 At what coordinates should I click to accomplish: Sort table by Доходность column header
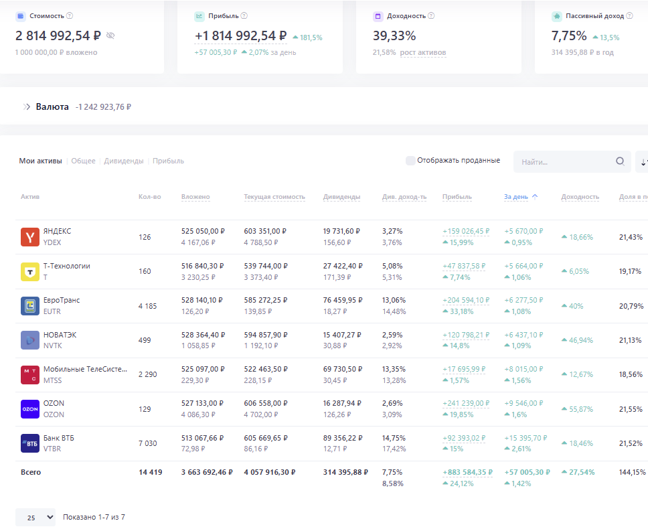tap(580, 197)
